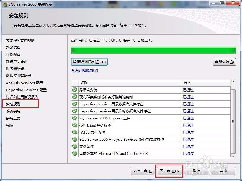Click the 已通过 link for 跨语言安装
The image size is (242, 181).
pyautogui.click(x=188, y=90)
